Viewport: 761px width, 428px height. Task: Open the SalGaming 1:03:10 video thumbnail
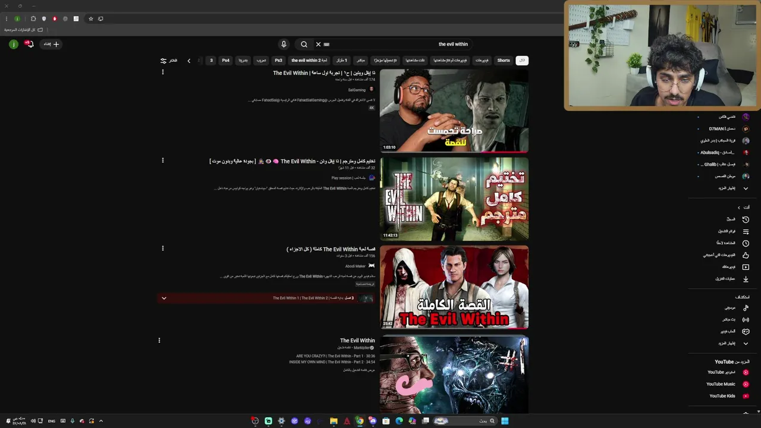pyautogui.click(x=454, y=111)
